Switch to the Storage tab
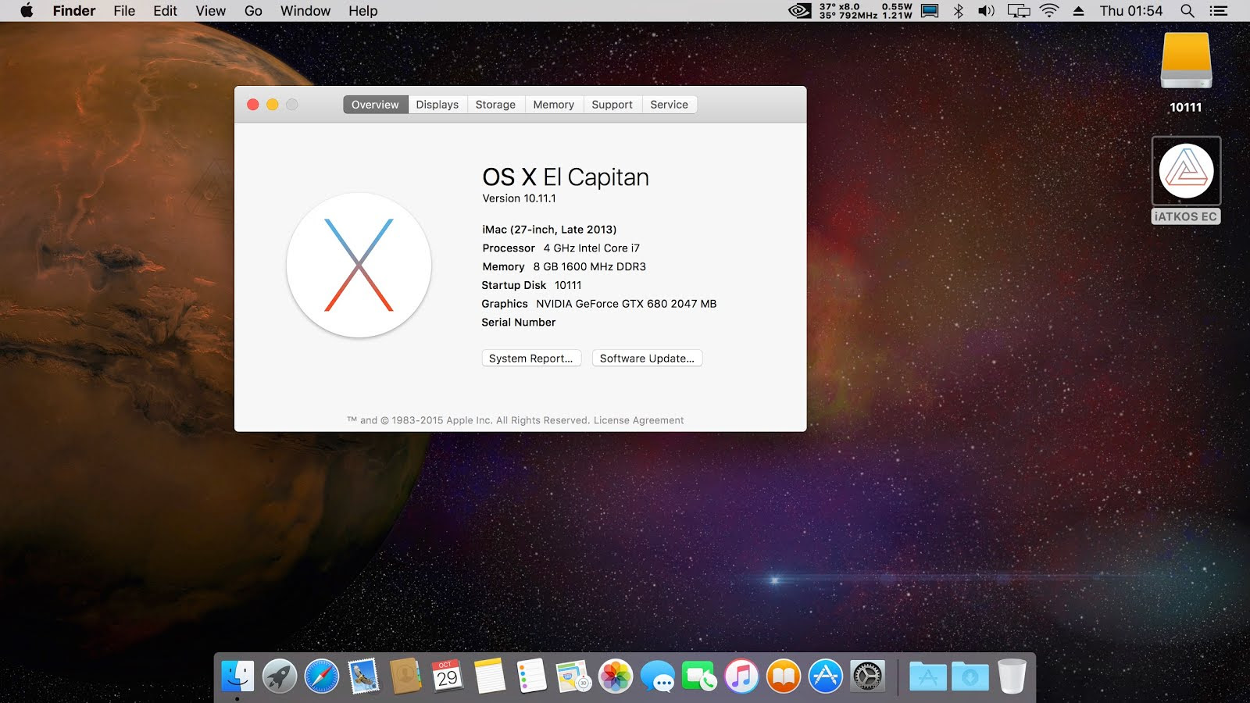 495,105
